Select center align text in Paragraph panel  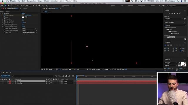coord(168,45)
